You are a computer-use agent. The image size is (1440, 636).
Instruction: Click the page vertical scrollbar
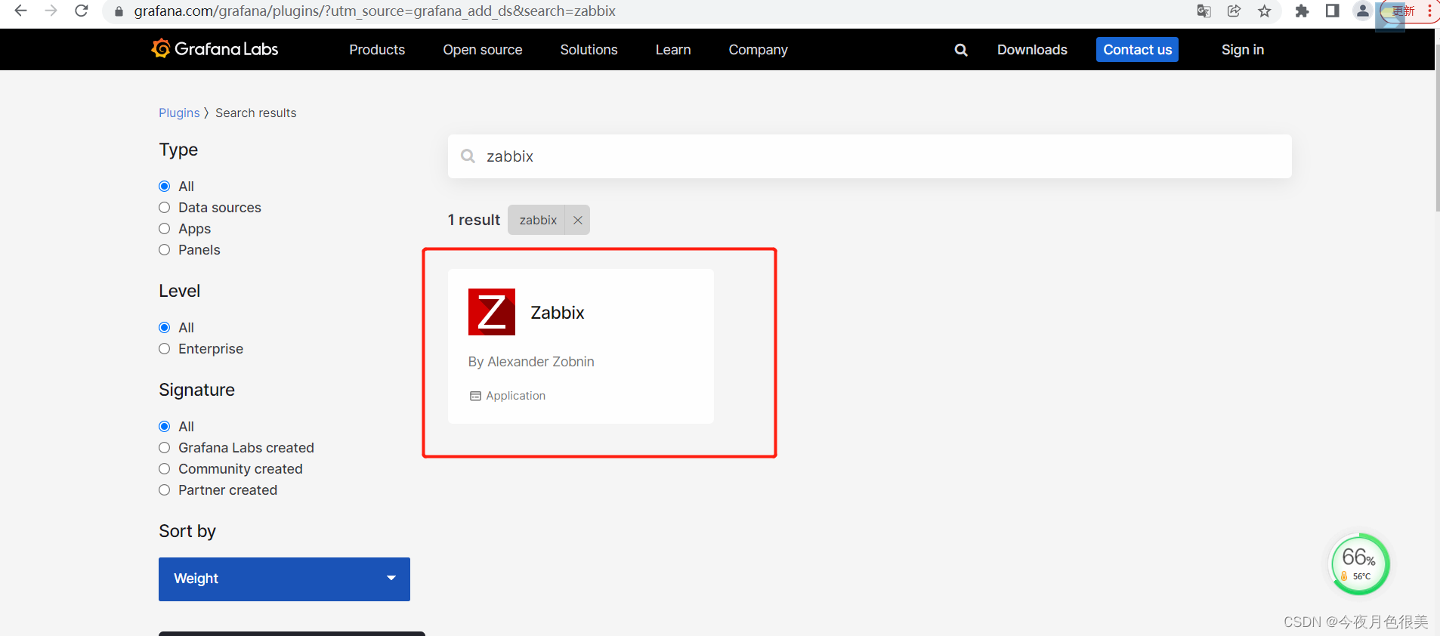[1437, 128]
